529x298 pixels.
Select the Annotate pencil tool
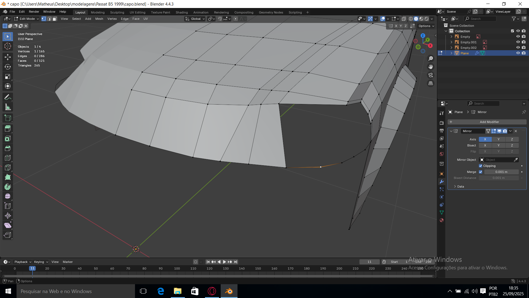[8, 97]
